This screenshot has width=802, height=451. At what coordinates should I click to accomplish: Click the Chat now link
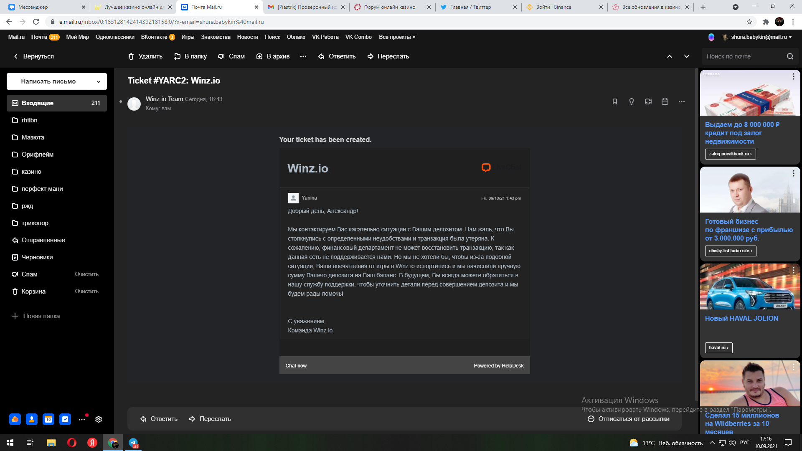pyautogui.click(x=296, y=366)
